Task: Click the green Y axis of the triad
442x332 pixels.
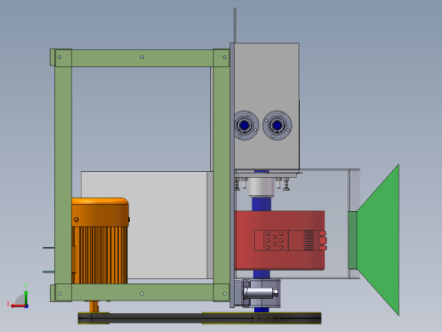Action: (25, 297)
